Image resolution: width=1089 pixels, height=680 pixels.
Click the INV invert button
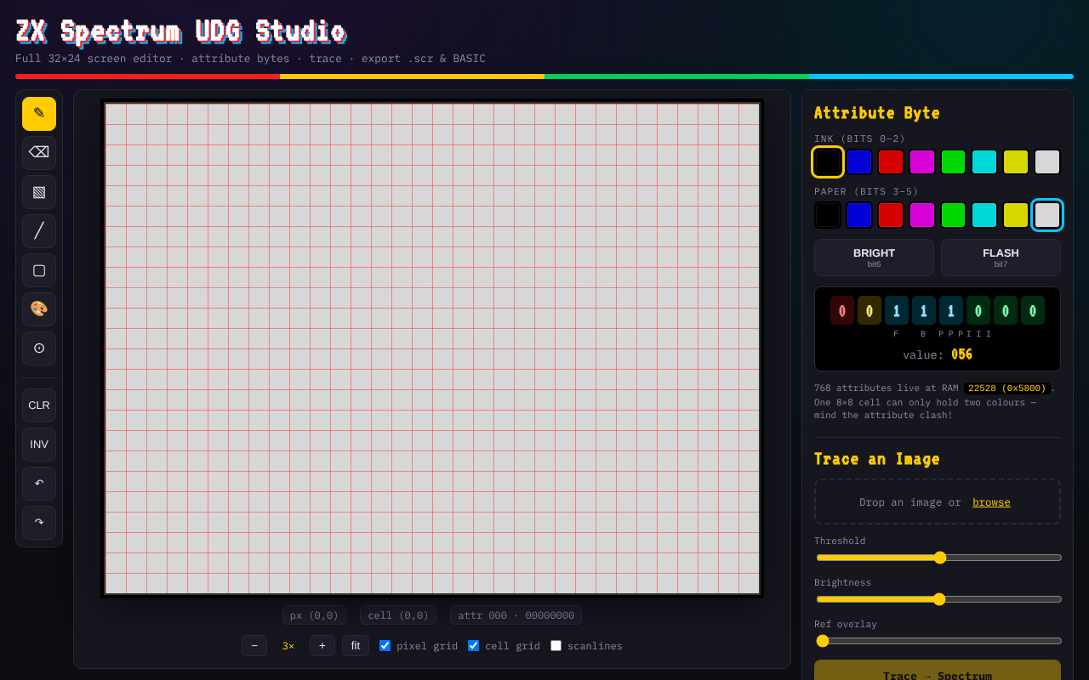pyautogui.click(x=39, y=445)
